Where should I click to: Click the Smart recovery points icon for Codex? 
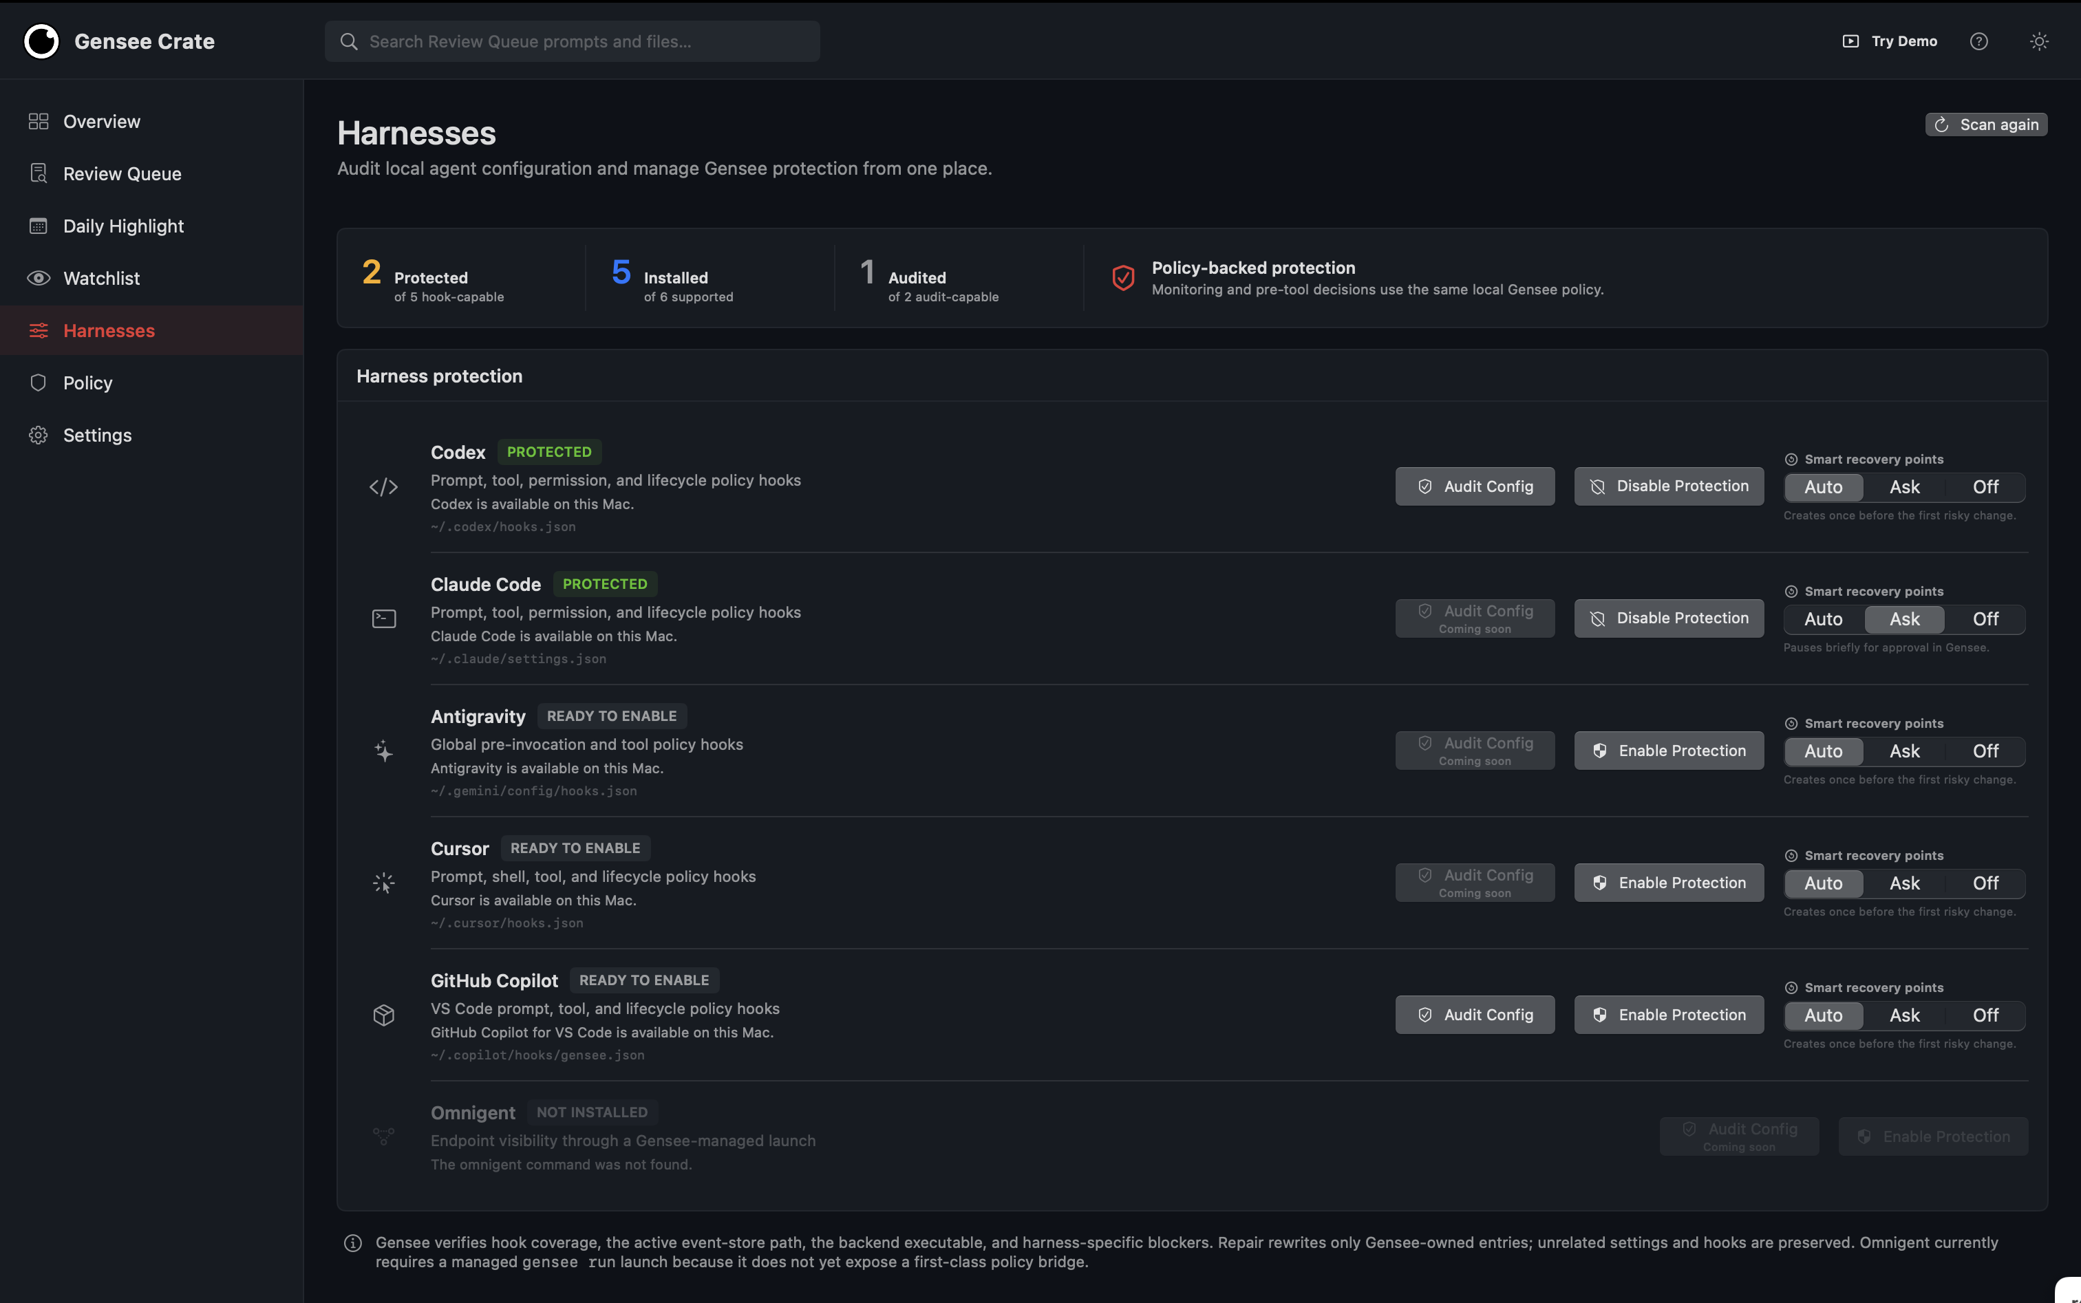pyautogui.click(x=1791, y=460)
